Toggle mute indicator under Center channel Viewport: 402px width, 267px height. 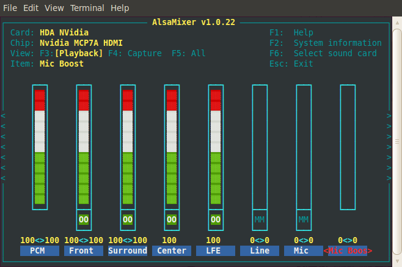click(x=172, y=219)
